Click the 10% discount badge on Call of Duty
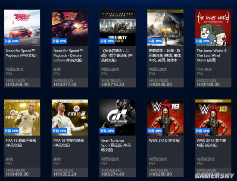Screen dimensions: 237x181 (x=107, y=41)
